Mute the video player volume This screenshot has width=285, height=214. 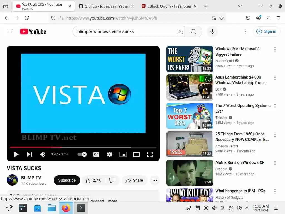coord(43,154)
